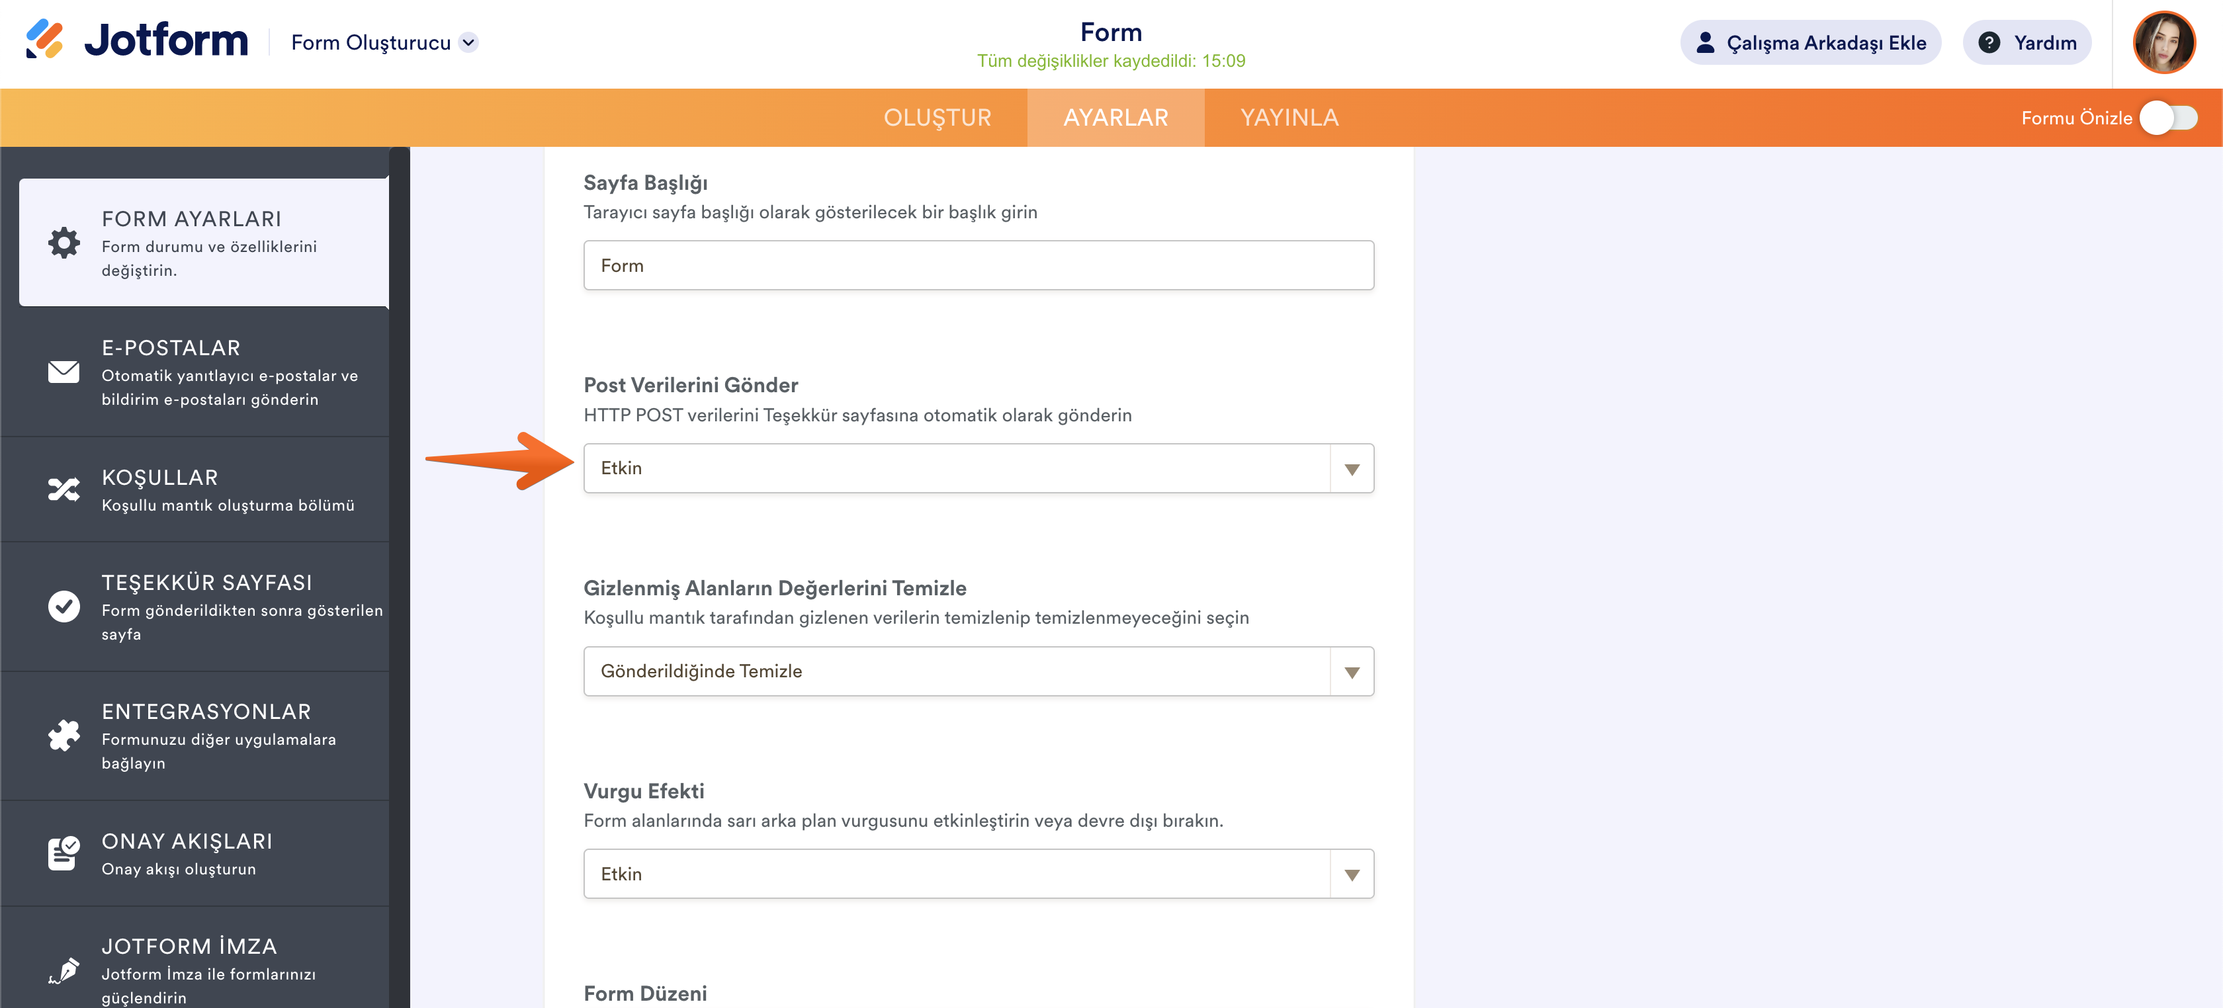Image resolution: width=2223 pixels, height=1008 pixels.
Task: Switch to the YAYINLA tab
Action: (1288, 118)
